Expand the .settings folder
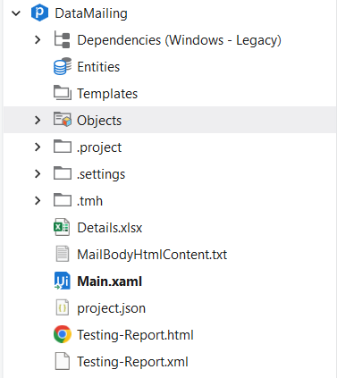Screen dimensions: 337x378 38,174
